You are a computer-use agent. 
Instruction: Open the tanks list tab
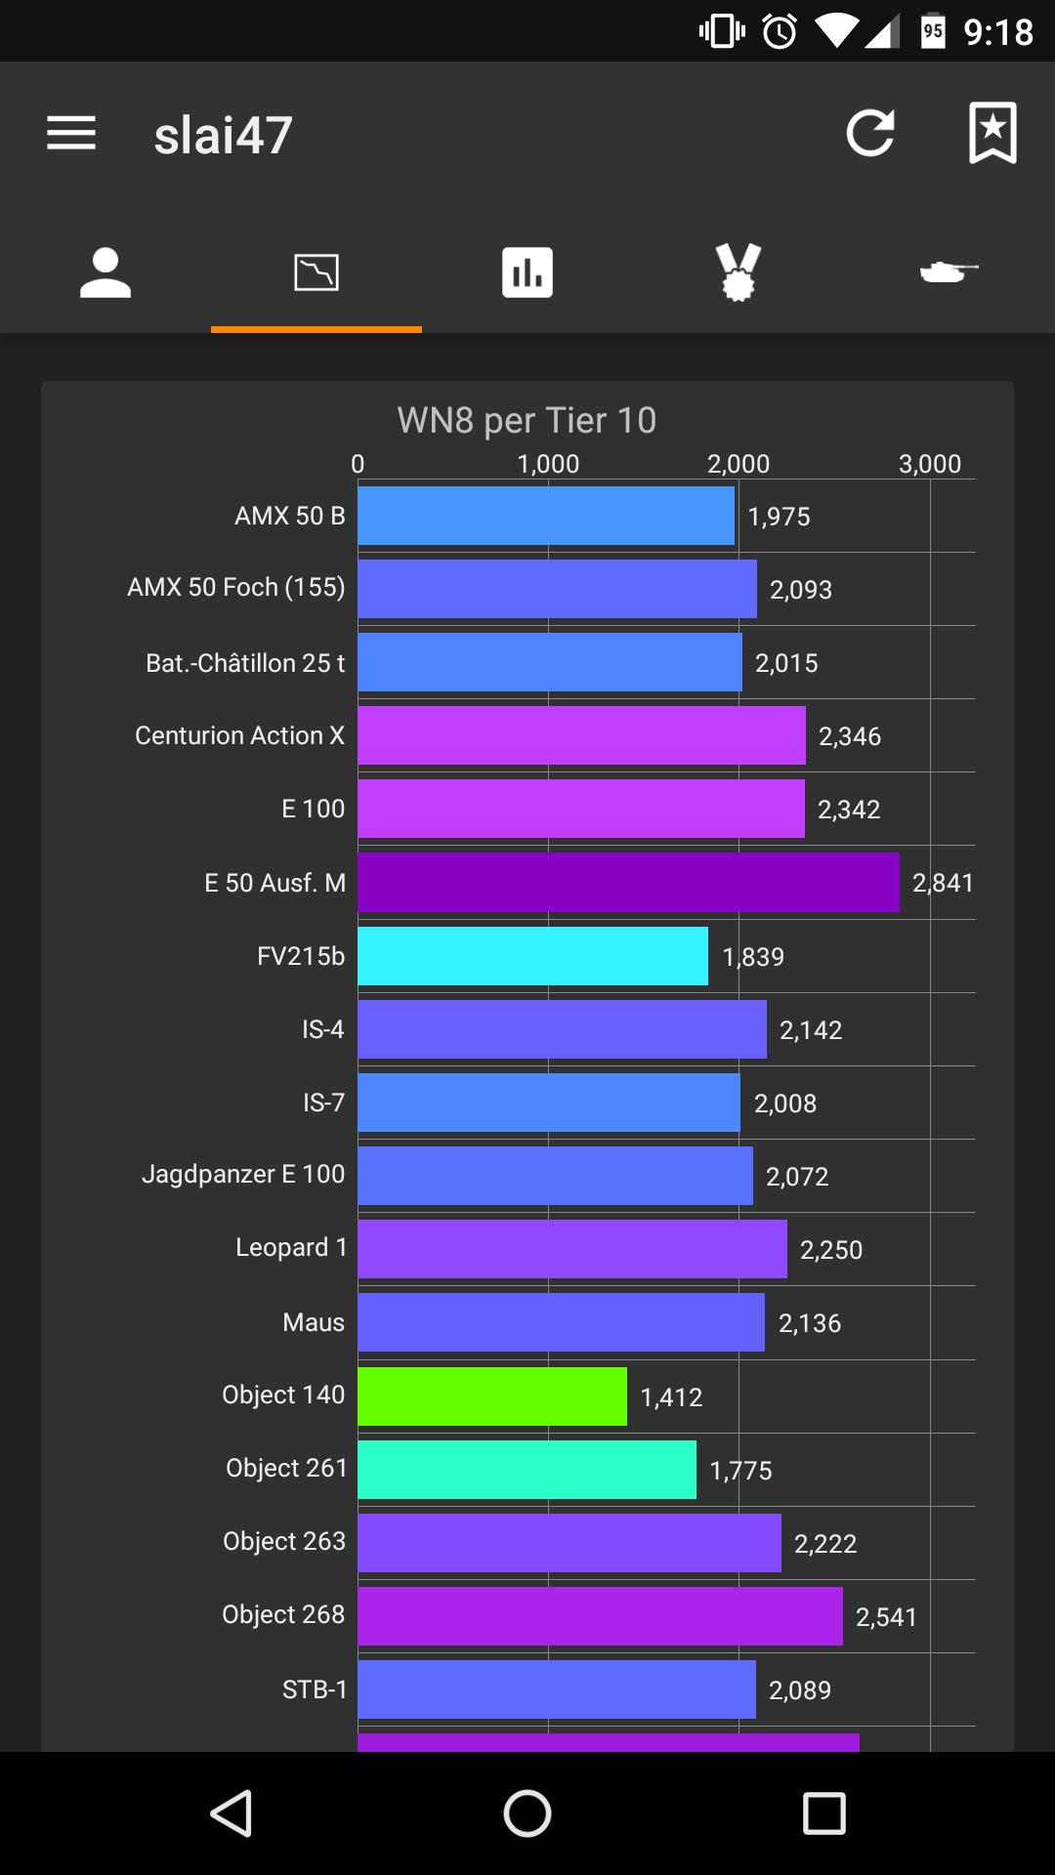pyautogui.click(x=949, y=272)
